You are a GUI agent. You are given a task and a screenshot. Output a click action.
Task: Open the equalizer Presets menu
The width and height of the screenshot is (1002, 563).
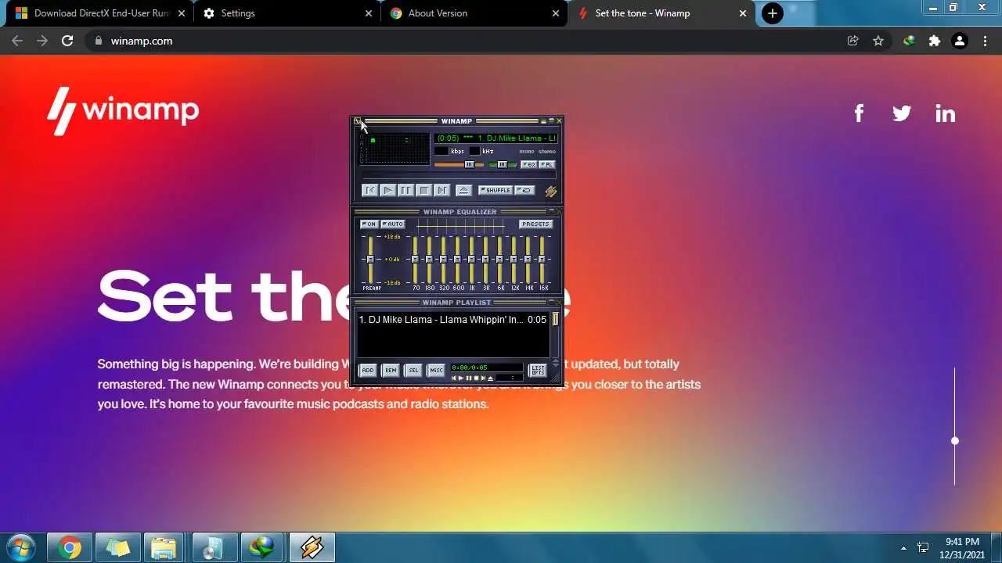click(x=535, y=224)
